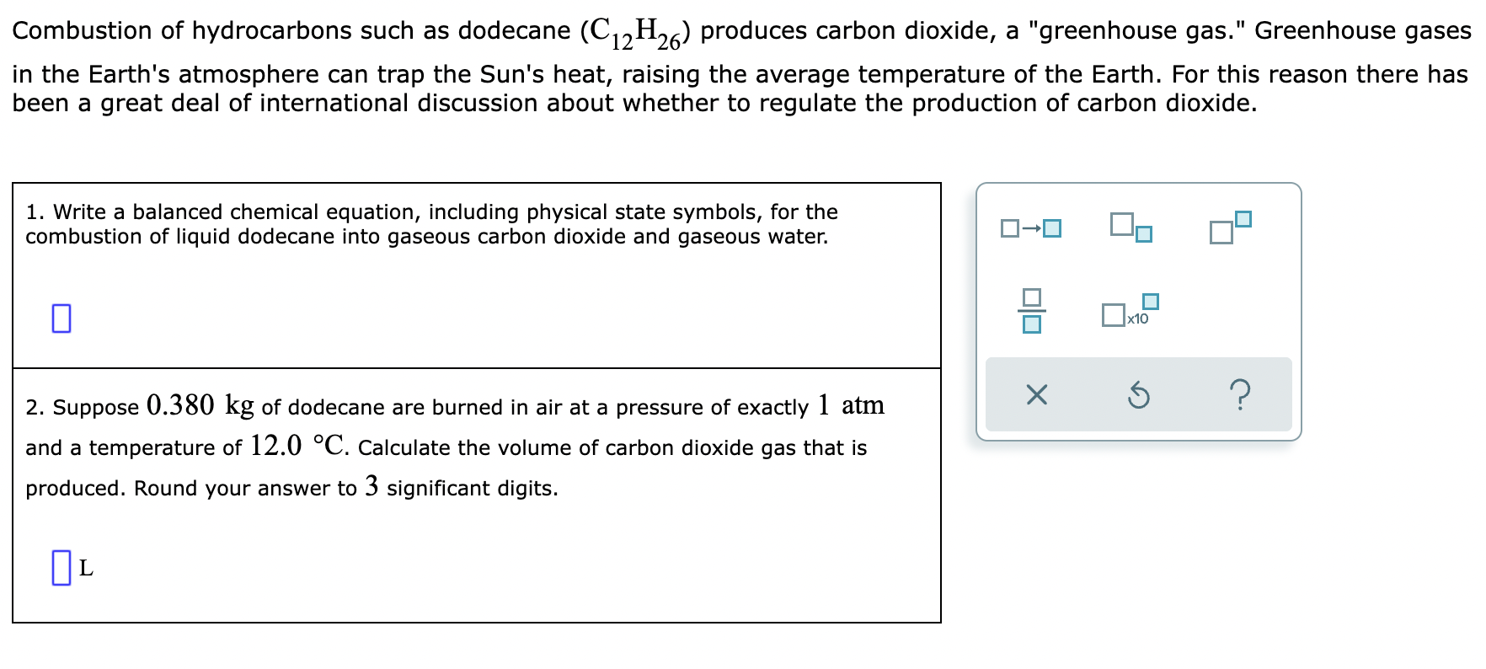The width and height of the screenshot is (1486, 669).
Task: Insert a fraction template
Action: tap(1031, 312)
